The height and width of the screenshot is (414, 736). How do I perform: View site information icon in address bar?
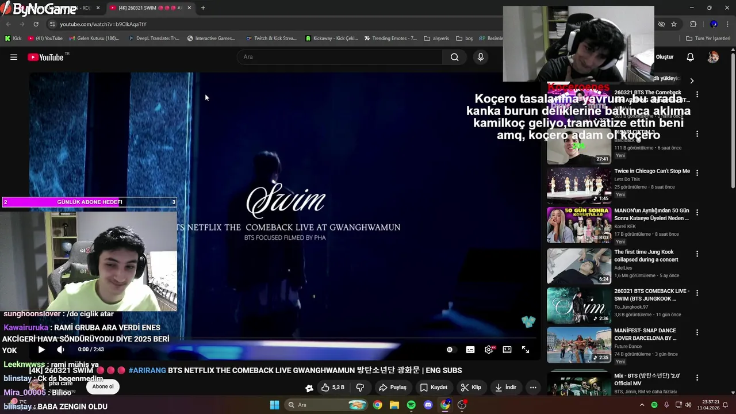pyautogui.click(x=52, y=24)
